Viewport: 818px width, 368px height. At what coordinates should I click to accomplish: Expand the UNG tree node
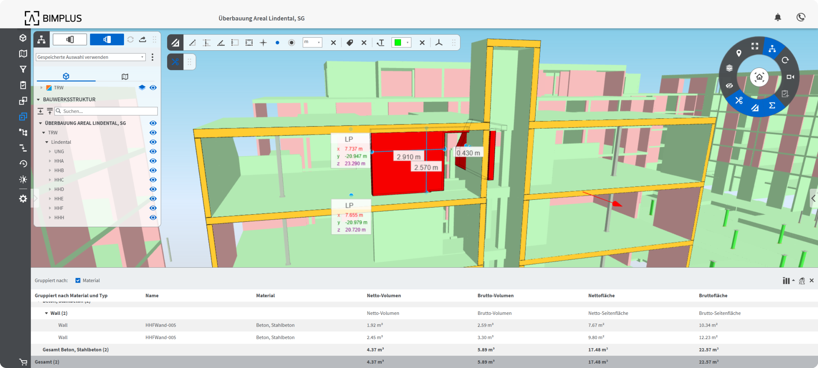(x=50, y=152)
